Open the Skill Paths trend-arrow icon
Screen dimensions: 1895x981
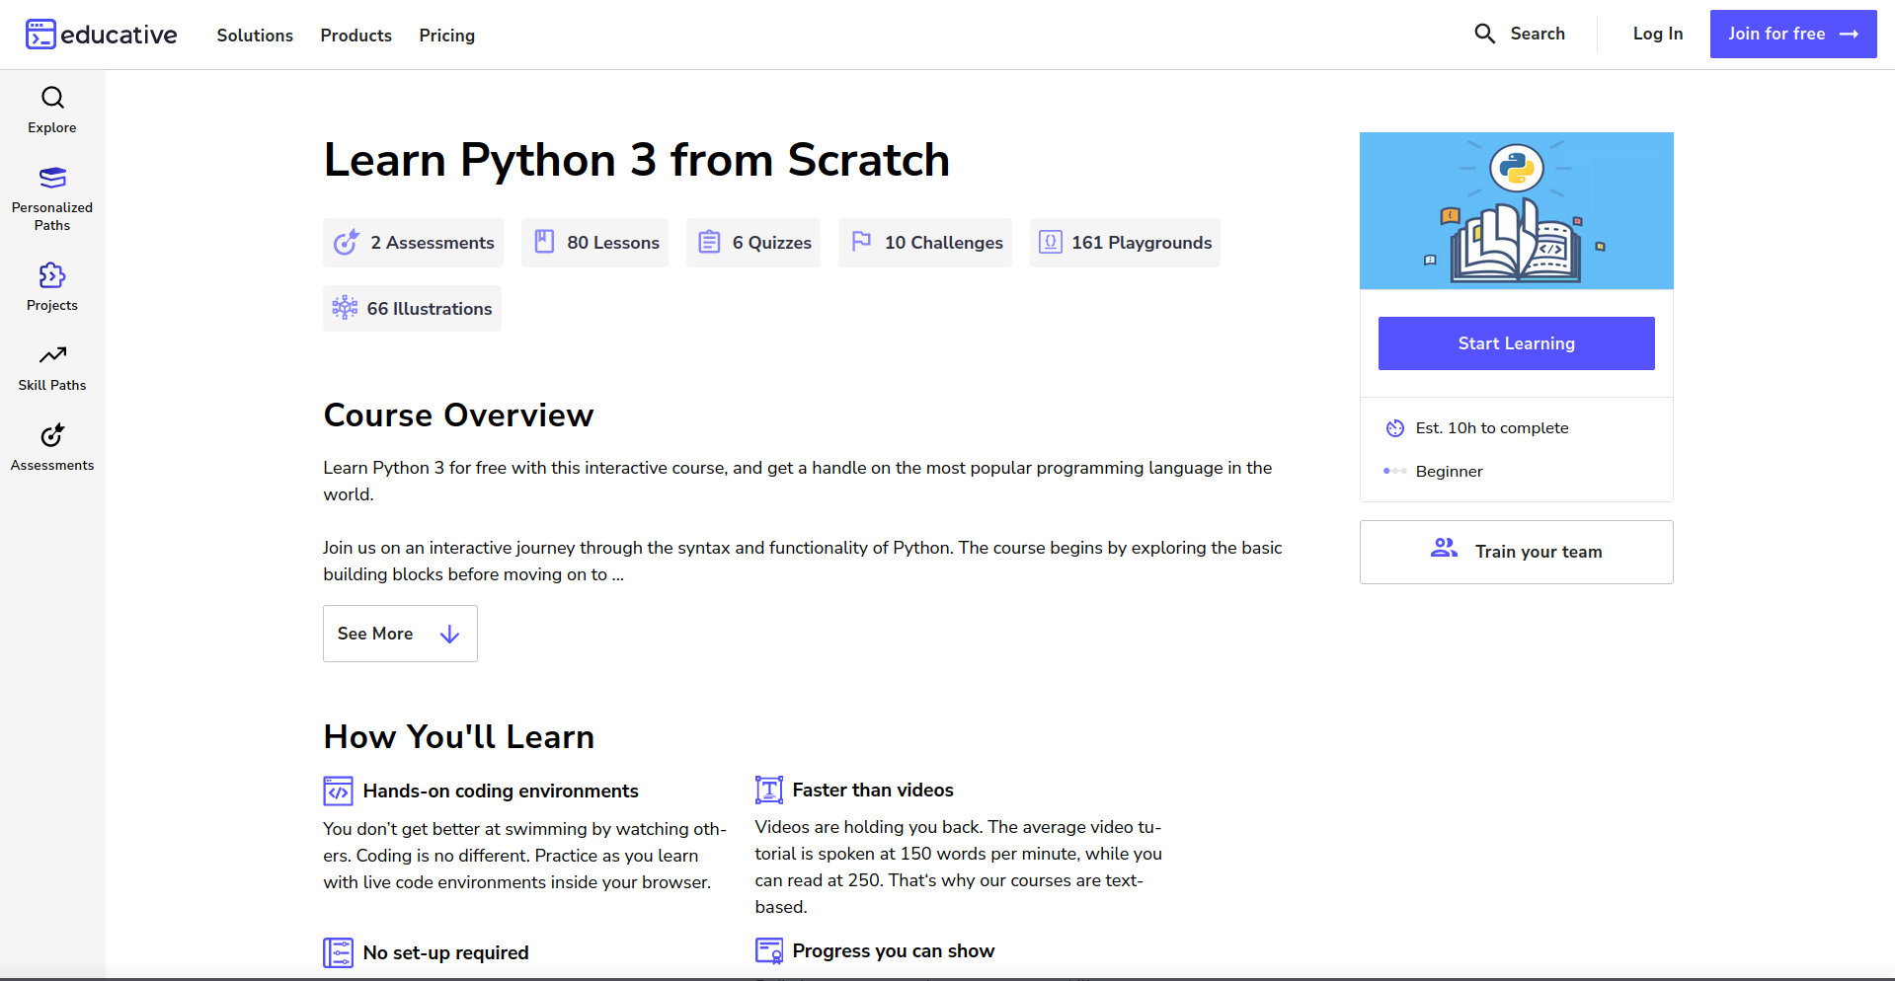click(52, 355)
